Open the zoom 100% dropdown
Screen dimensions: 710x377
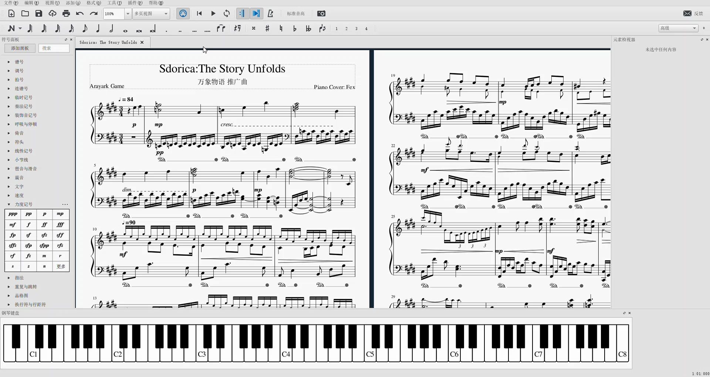[128, 14]
